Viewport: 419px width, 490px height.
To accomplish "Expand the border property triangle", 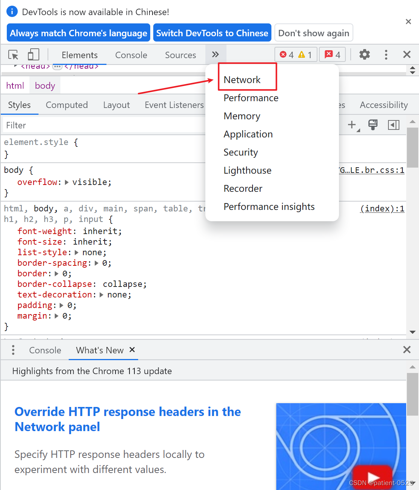I will point(57,274).
